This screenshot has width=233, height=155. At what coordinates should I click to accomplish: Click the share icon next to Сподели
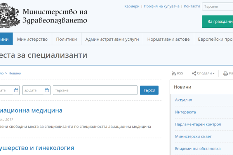[194, 73]
